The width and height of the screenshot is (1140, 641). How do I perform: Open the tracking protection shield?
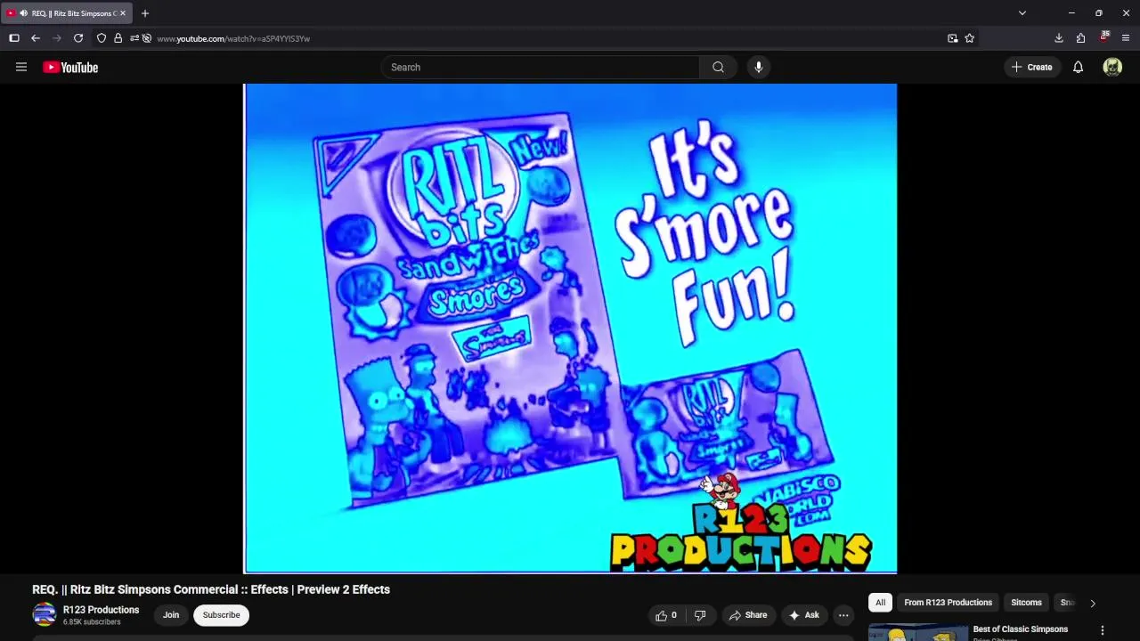pos(102,38)
